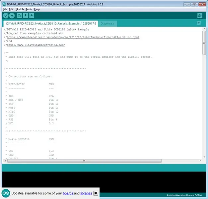Viewport: 208px width, 199px height.
Task: Click 'Arduino/Genuino Uno on COM4' status text
Action: click(184, 195)
